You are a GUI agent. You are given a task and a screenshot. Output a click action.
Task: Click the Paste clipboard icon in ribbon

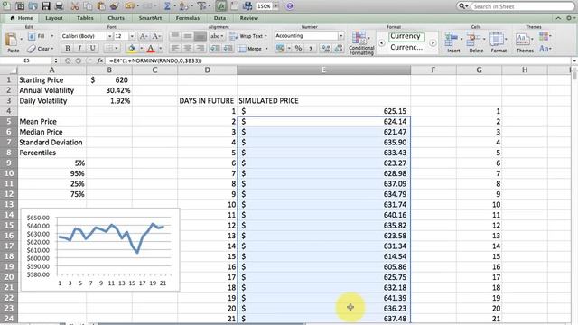12,40
